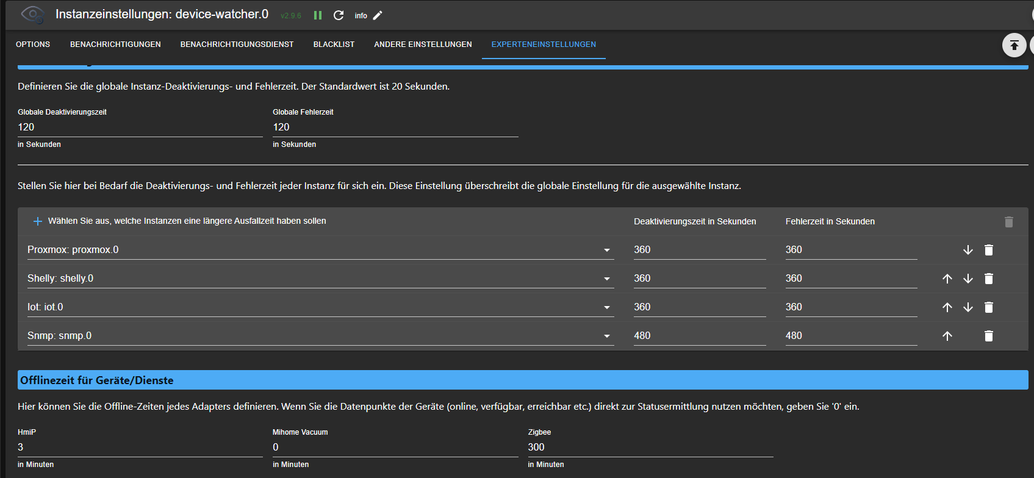Screen dimensions: 1034x478
Task: Edit Iot Fehlerzeit value
Action: (x=851, y=307)
